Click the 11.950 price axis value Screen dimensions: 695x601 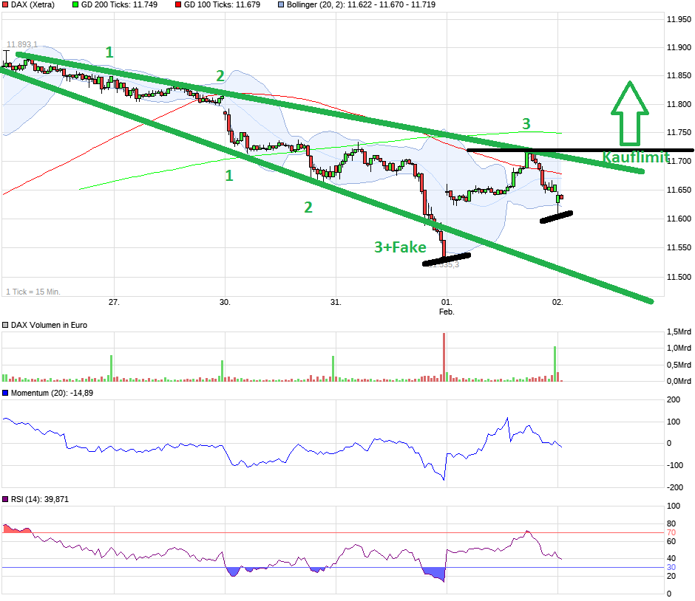tap(679, 19)
